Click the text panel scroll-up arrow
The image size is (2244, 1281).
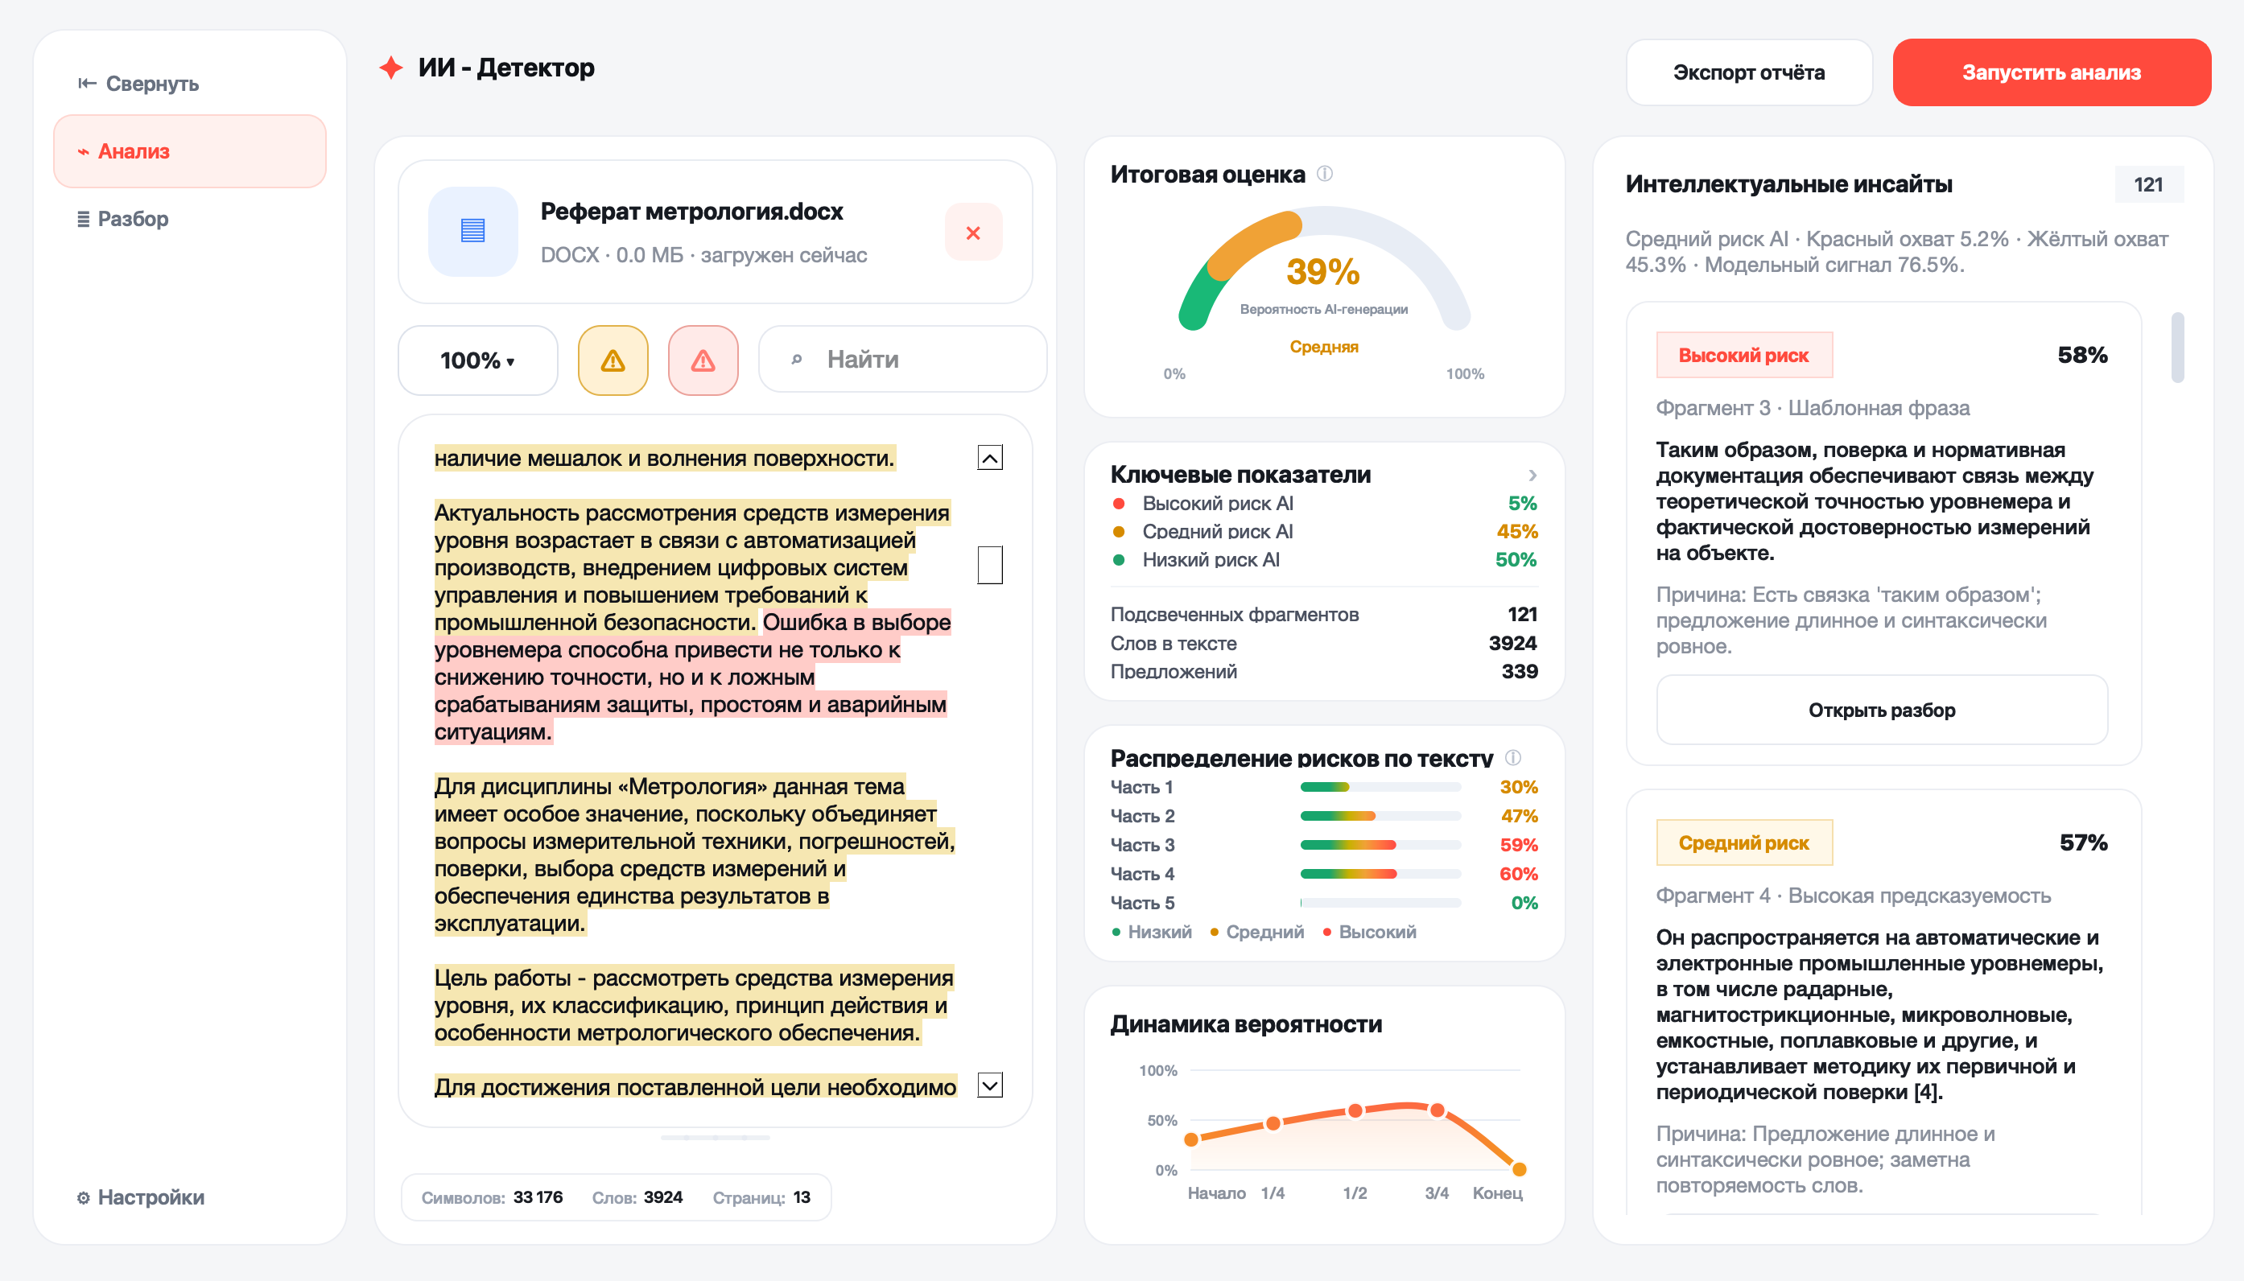[990, 458]
